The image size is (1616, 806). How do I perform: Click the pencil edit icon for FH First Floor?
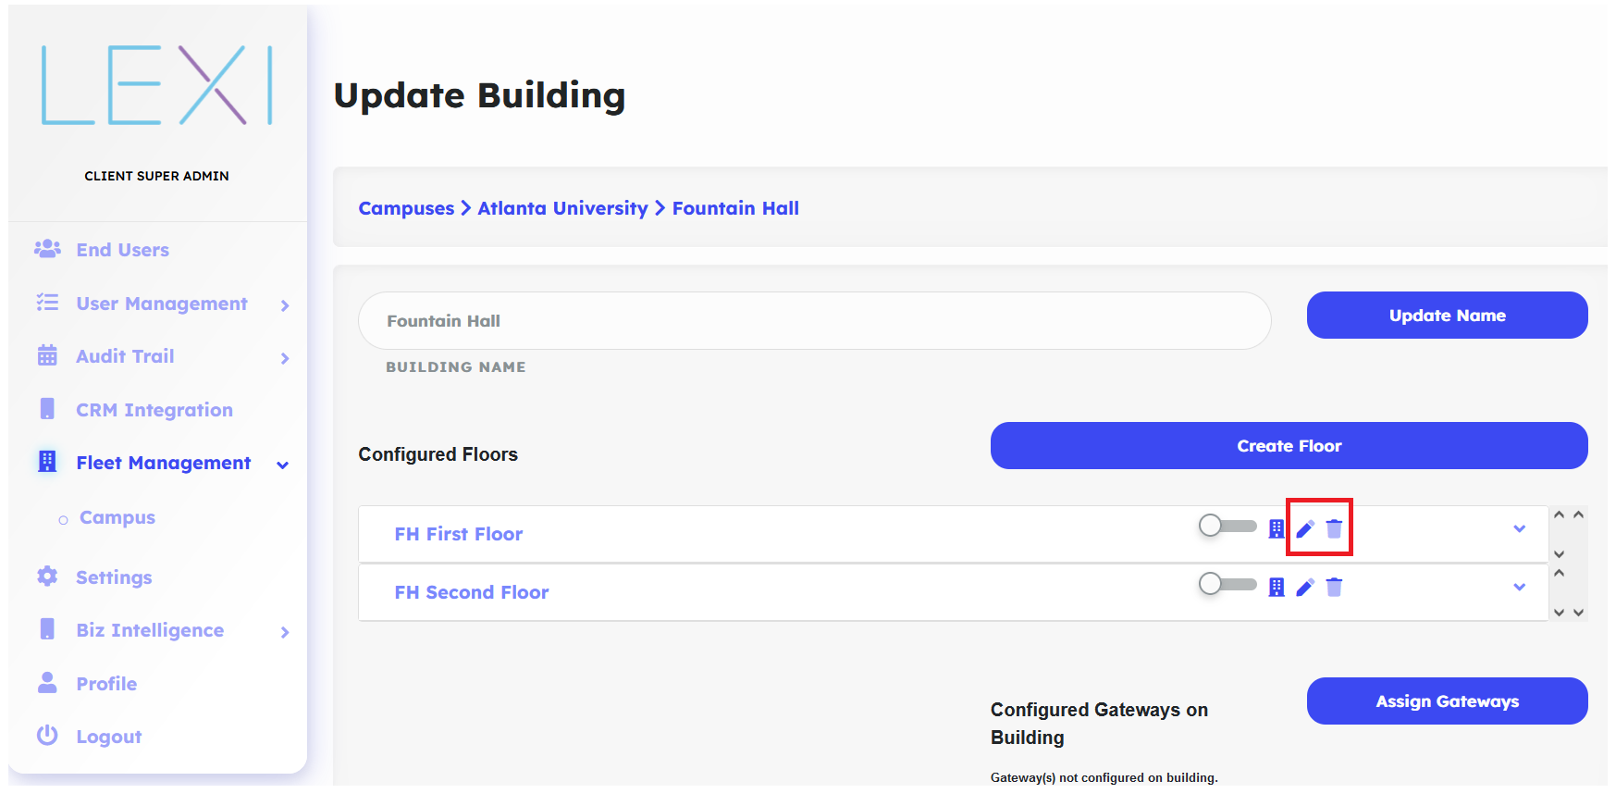(x=1305, y=529)
